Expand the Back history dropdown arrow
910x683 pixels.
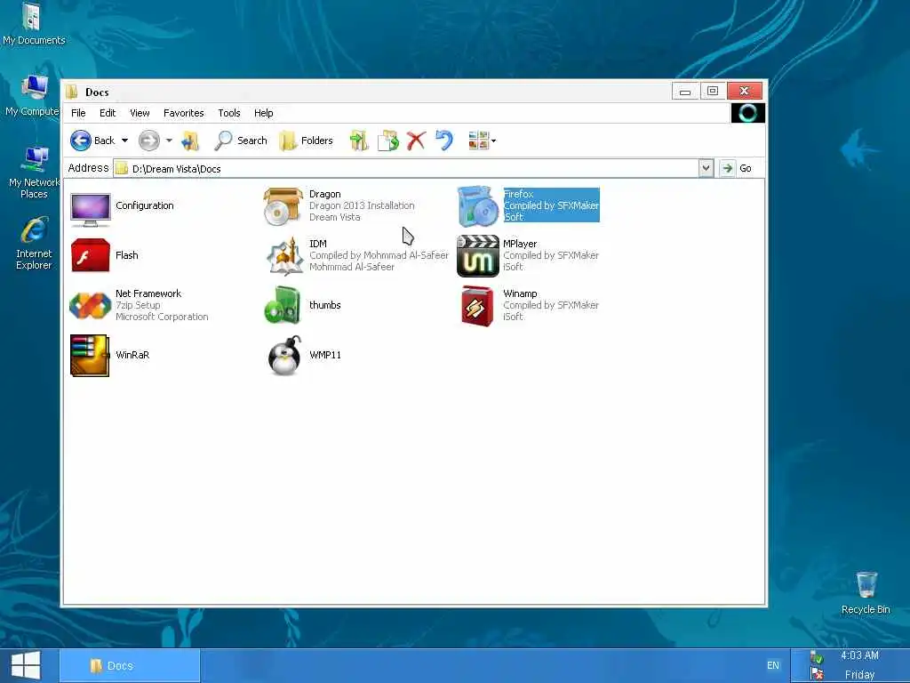point(124,141)
